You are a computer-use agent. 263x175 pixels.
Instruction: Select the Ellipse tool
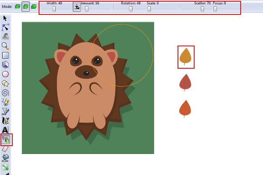[6, 74]
